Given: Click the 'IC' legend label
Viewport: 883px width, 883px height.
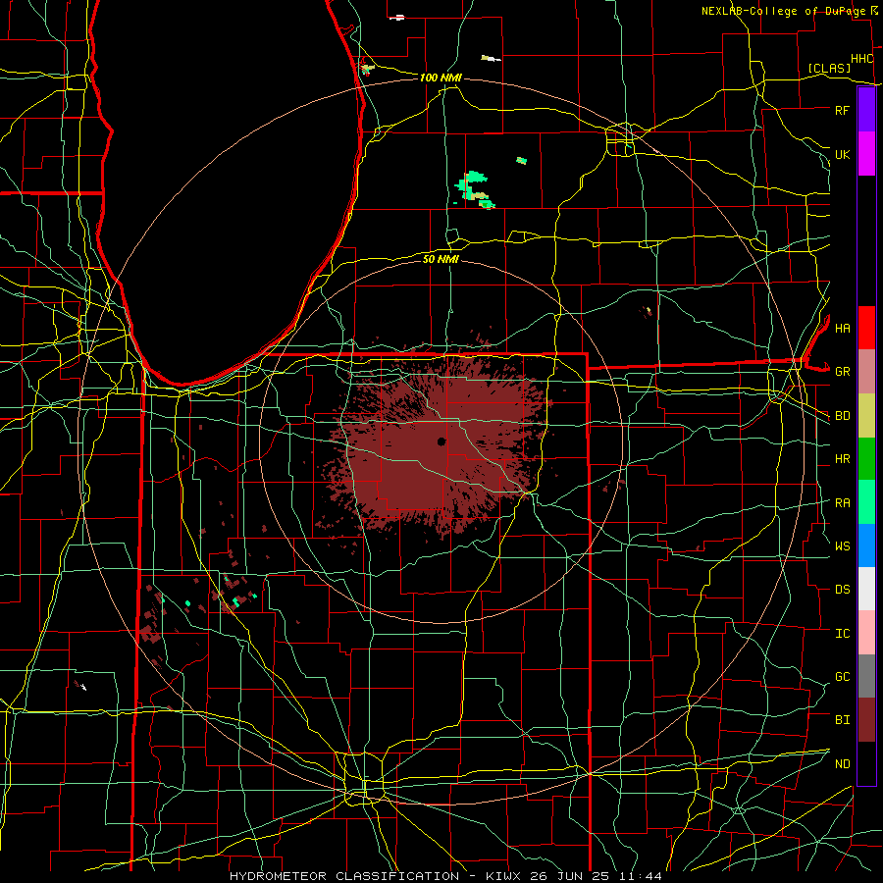Looking at the screenshot, I should 842,634.
